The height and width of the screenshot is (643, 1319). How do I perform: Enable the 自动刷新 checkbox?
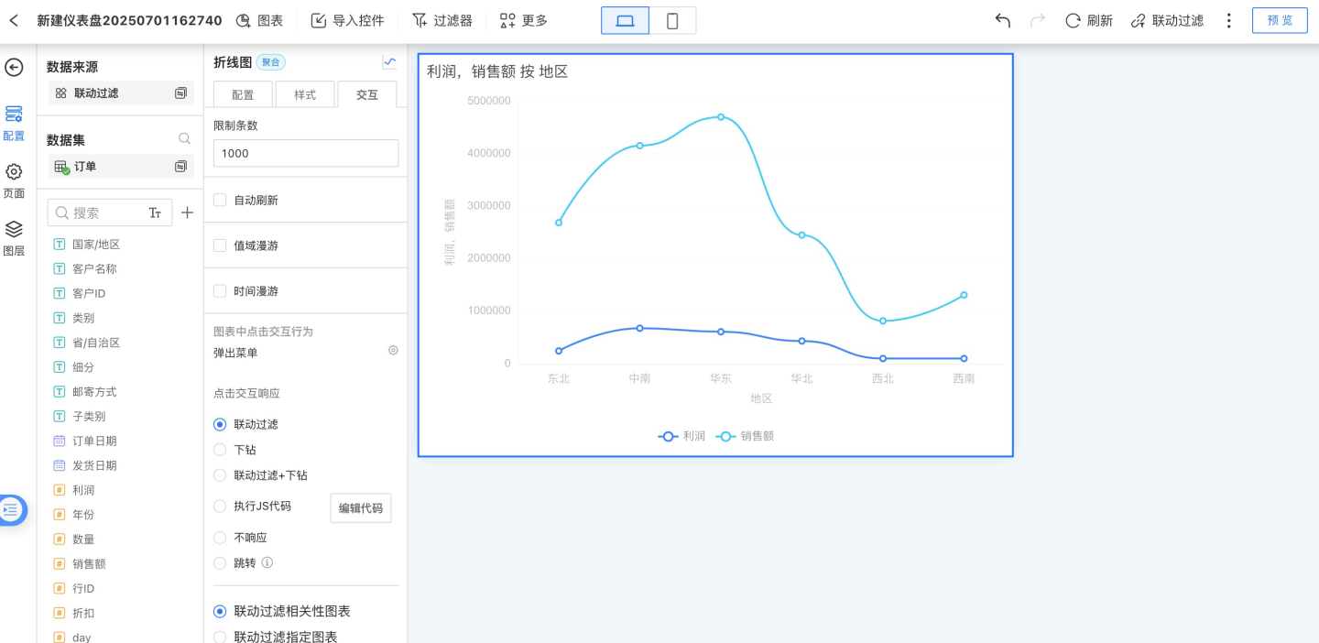(220, 200)
